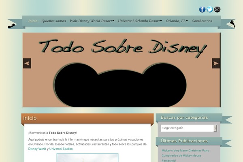Viewport: 243px width, 162px height.
Task: Expand the Orlando, FL menu
Action: (177, 21)
